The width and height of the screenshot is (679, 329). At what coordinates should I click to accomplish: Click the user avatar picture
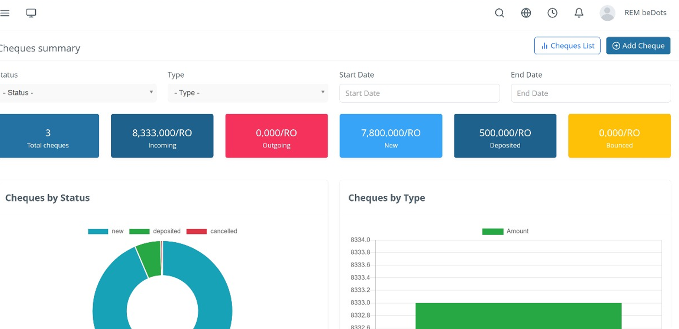(607, 13)
